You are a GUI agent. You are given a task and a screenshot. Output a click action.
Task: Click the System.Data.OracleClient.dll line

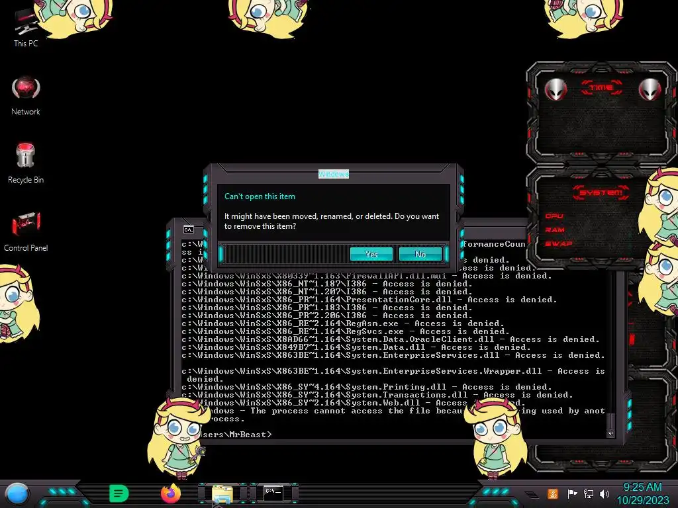[x=391, y=339]
